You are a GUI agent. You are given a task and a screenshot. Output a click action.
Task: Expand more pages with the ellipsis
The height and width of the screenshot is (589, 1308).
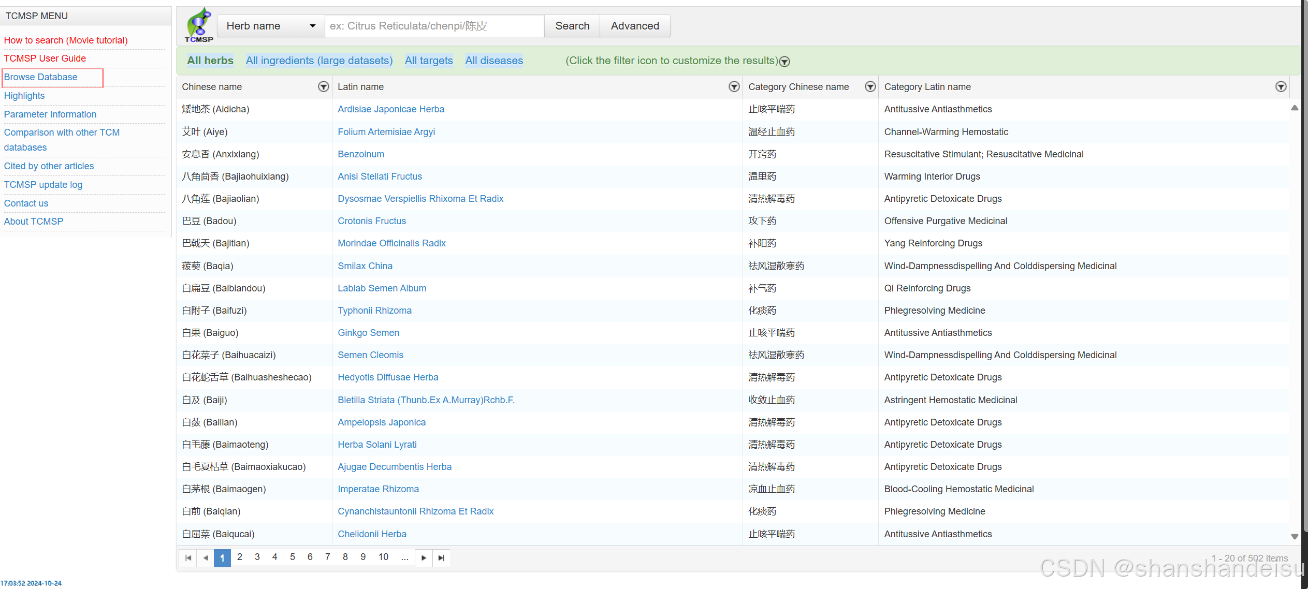[404, 557]
